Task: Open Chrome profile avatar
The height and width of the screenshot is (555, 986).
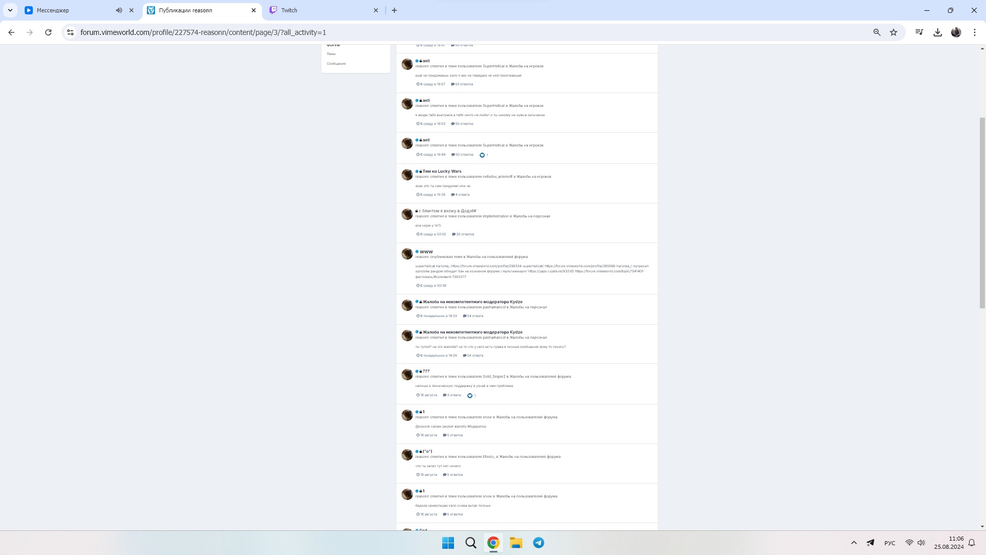Action: (956, 32)
